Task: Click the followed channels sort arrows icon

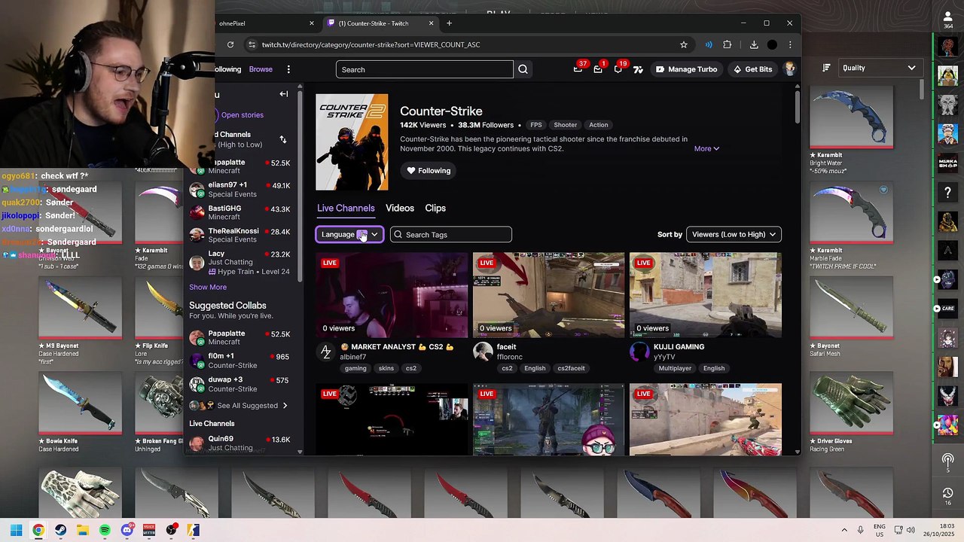Action: 283,139
